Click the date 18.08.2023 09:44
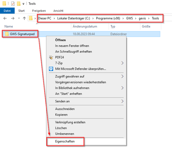This screenshot has width=172, height=155. (x=84, y=34)
